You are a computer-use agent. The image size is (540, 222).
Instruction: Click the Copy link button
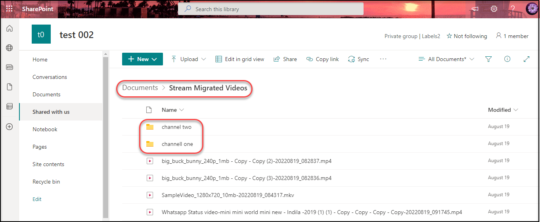pos(323,59)
